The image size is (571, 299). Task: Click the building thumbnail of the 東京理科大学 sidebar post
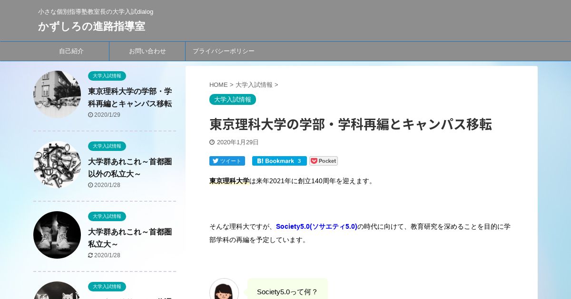coord(57,94)
